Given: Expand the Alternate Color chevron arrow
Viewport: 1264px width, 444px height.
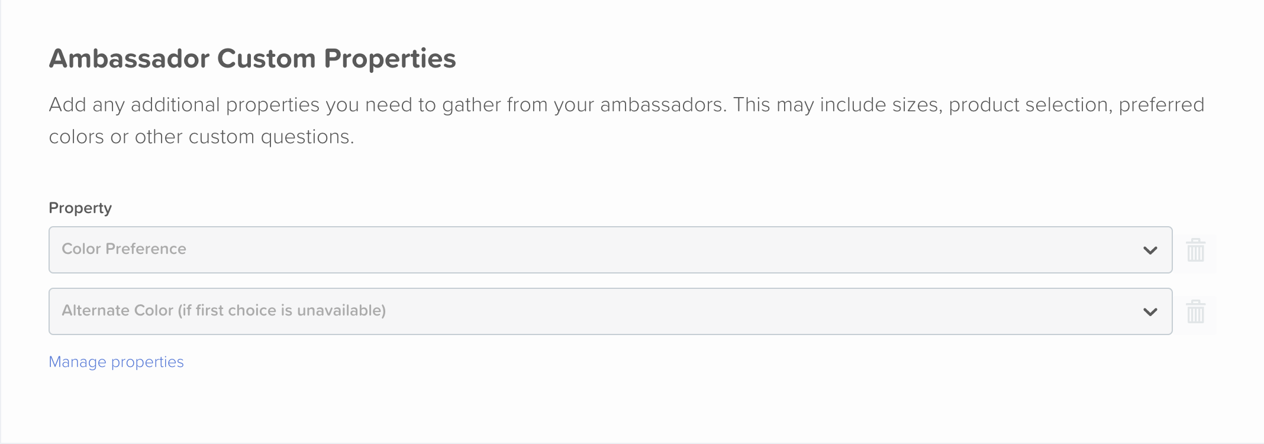Looking at the screenshot, I should pos(1150,312).
